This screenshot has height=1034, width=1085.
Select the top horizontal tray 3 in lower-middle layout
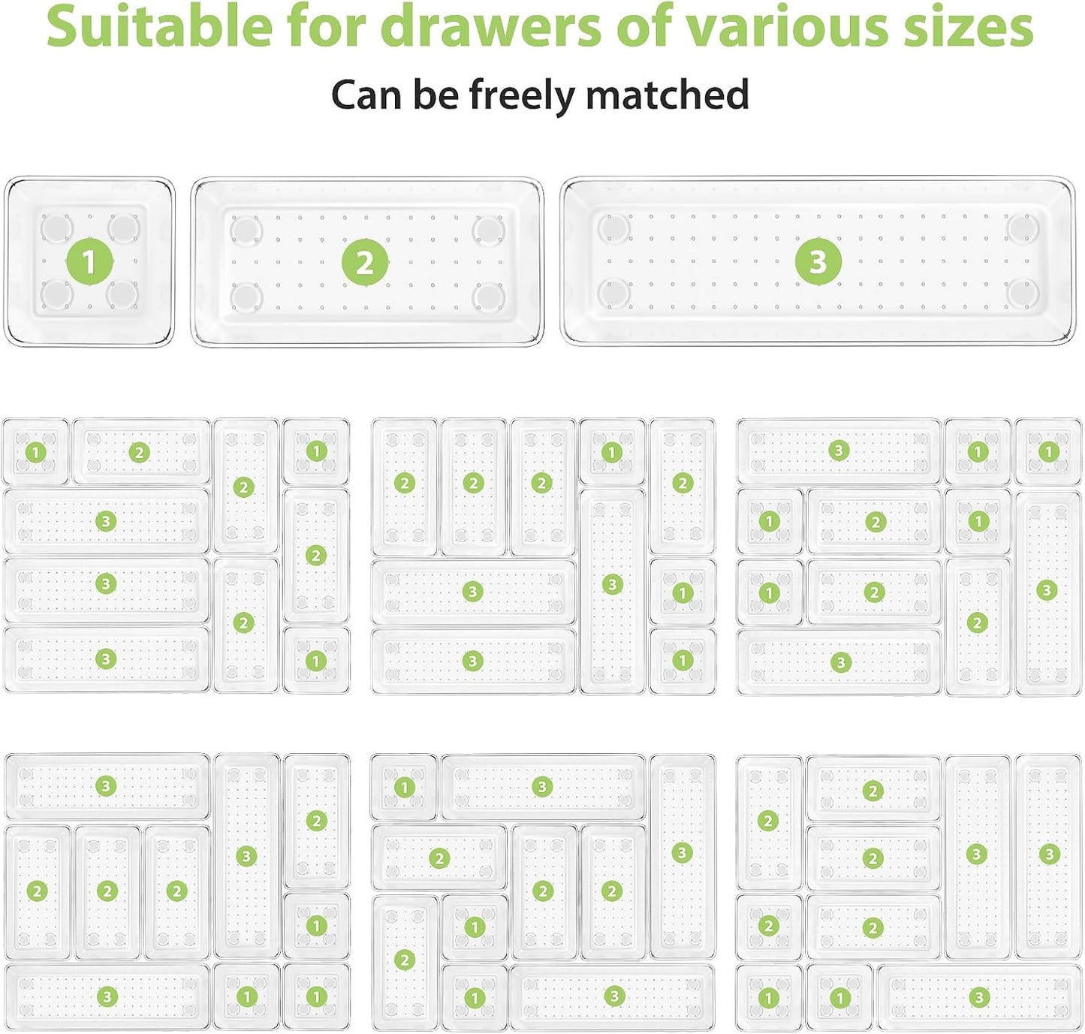click(x=543, y=787)
